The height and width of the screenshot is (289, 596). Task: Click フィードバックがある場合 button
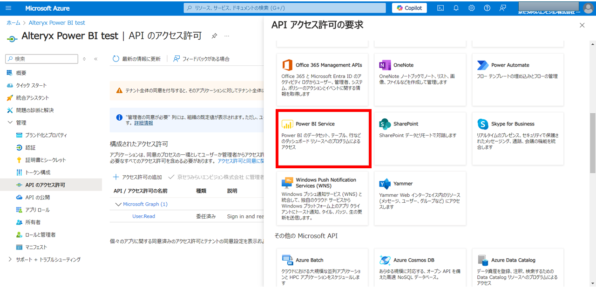coord(201,59)
